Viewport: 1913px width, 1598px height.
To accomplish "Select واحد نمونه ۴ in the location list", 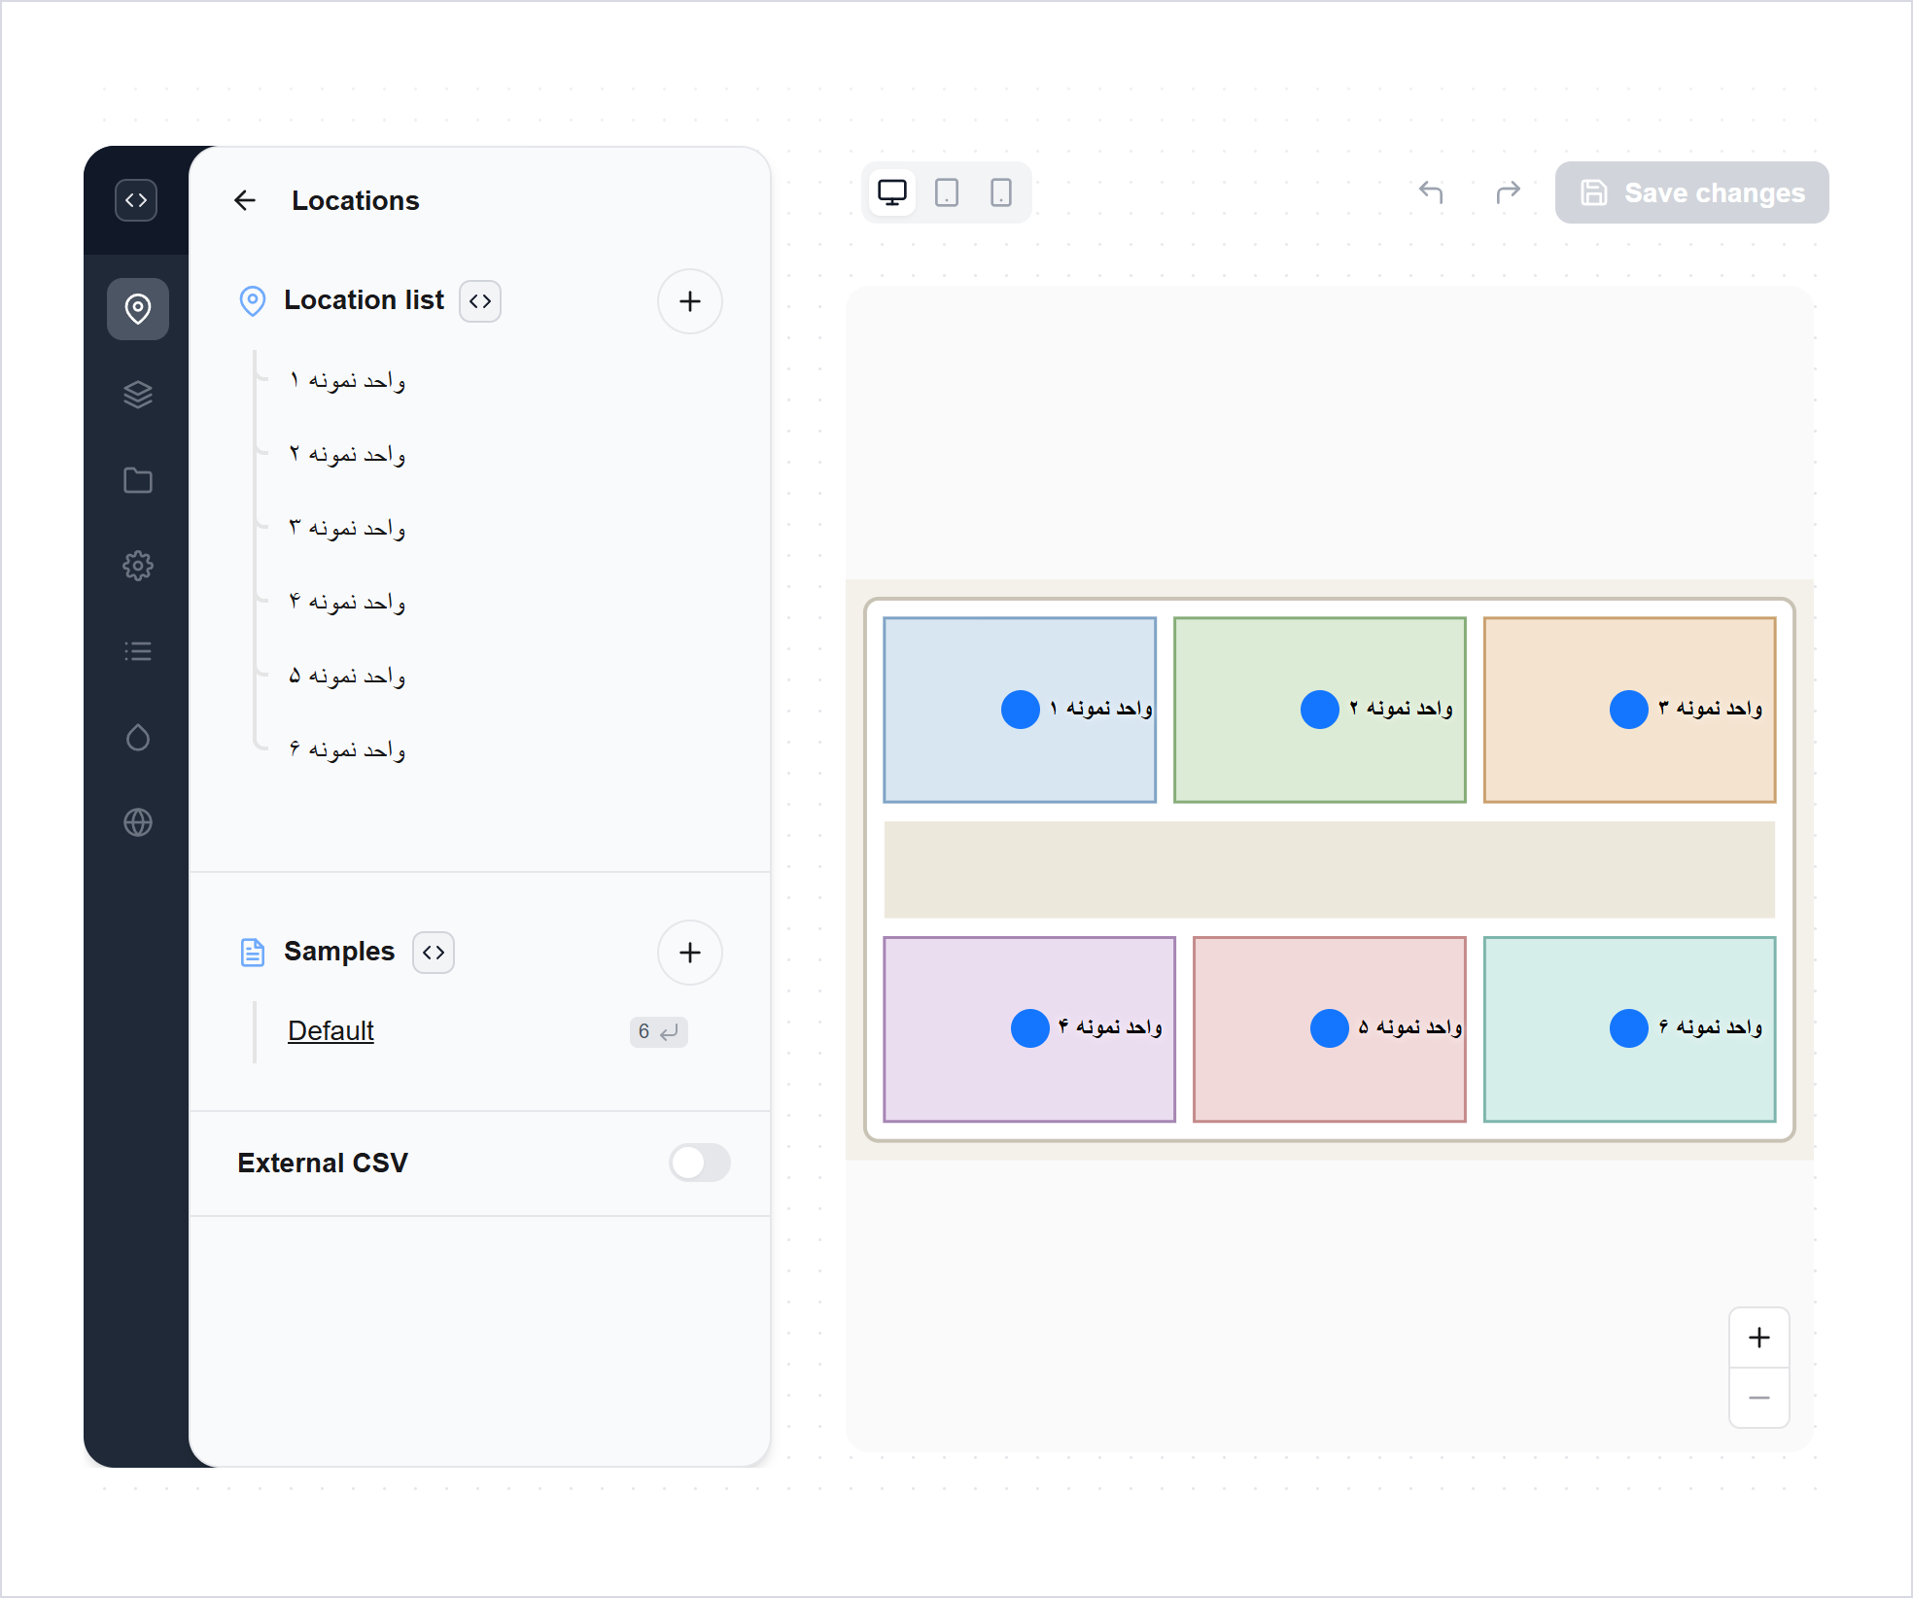I will pyautogui.click(x=347, y=602).
